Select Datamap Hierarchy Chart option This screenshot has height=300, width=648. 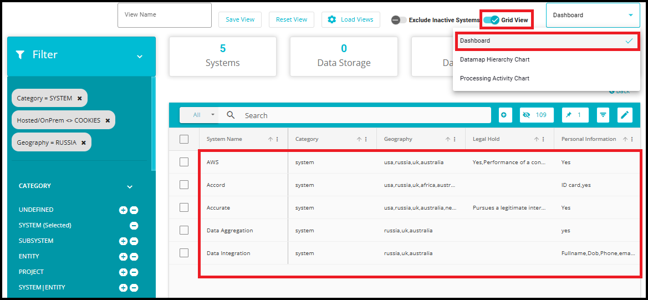click(x=494, y=59)
